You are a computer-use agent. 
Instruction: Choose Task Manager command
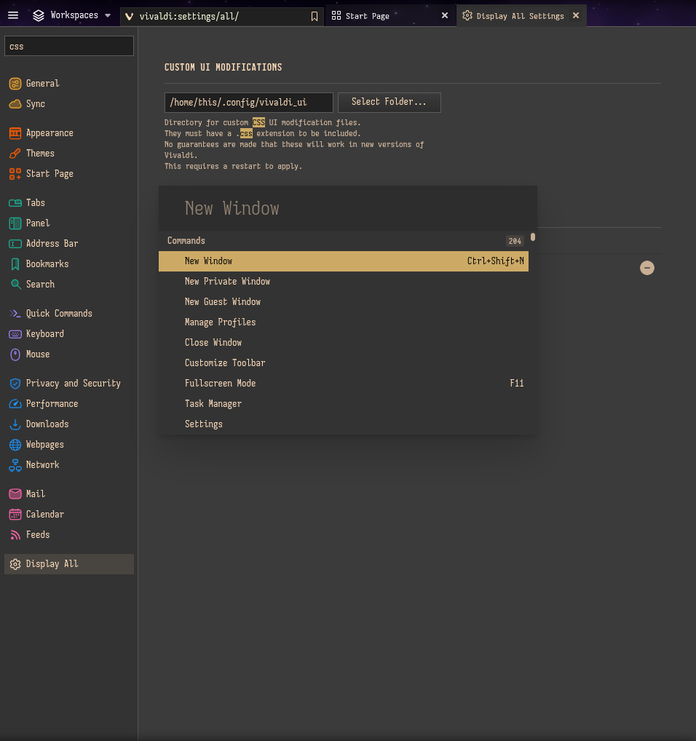[x=344, y=403]
